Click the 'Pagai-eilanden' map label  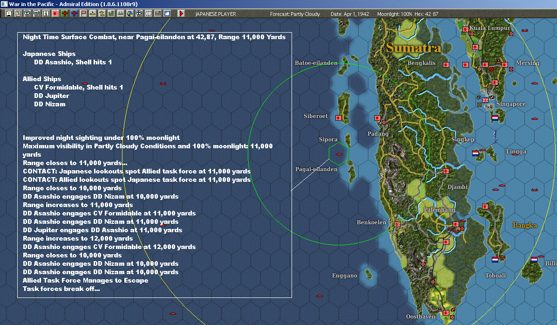316,169
